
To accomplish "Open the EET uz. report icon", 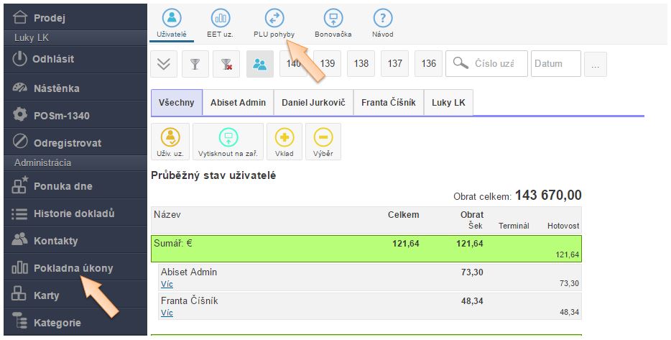I will (x=221, y=22).
